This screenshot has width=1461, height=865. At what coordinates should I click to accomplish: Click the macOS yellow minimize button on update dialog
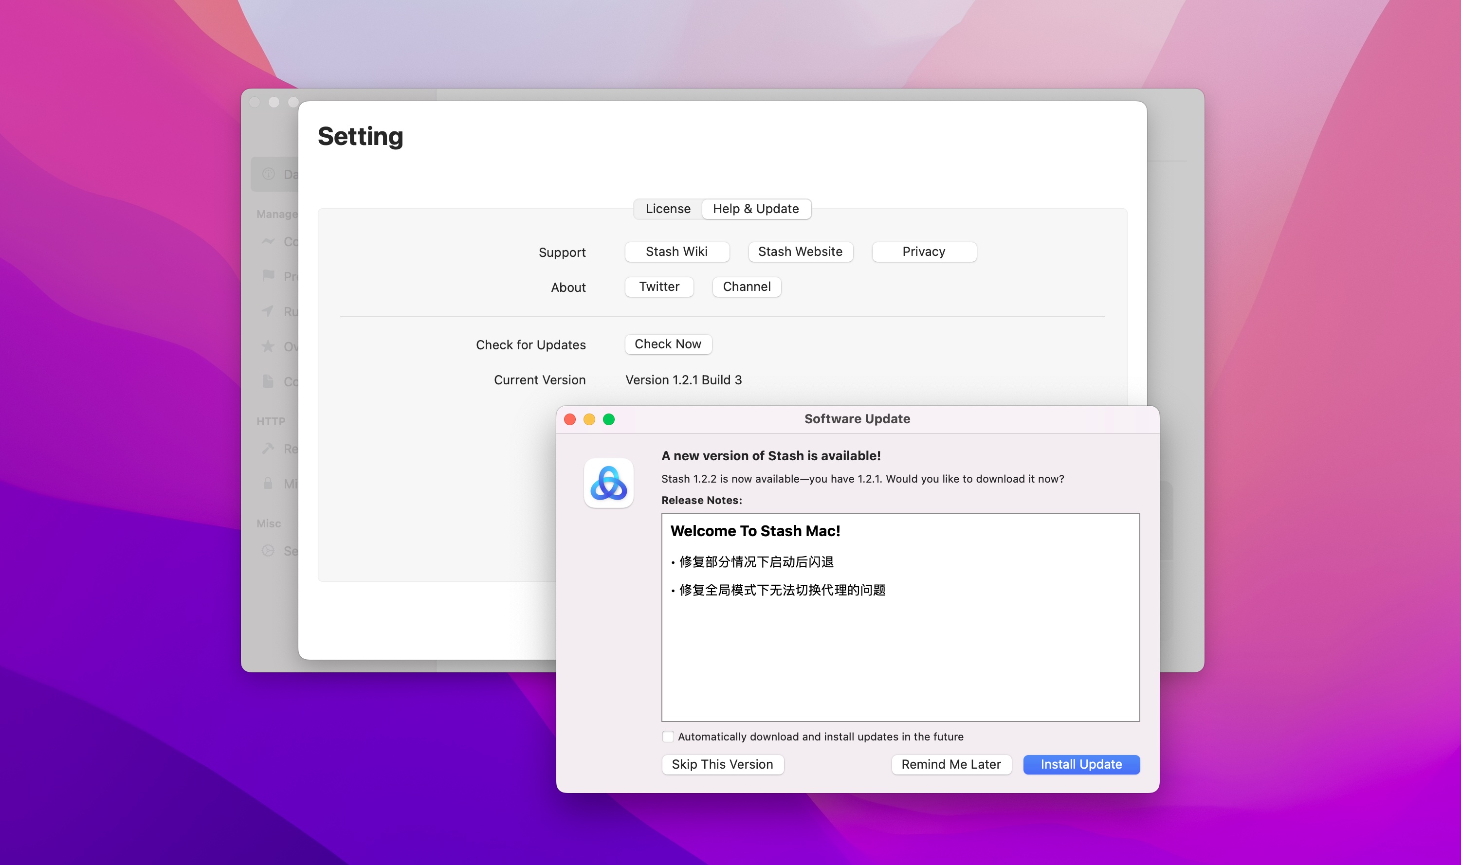pos(589,419)
